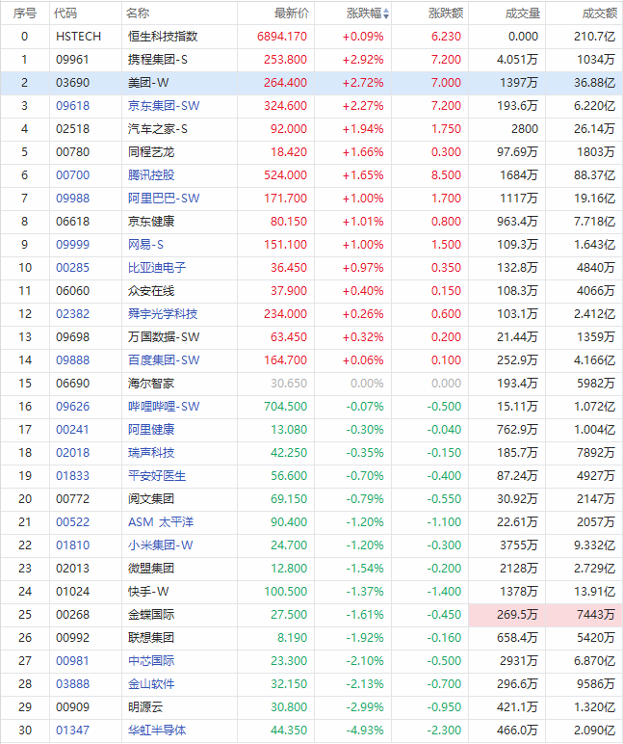This screenshot has height=744, width=623.
Task: Click the 代码 column header
Action: (65, 13)
